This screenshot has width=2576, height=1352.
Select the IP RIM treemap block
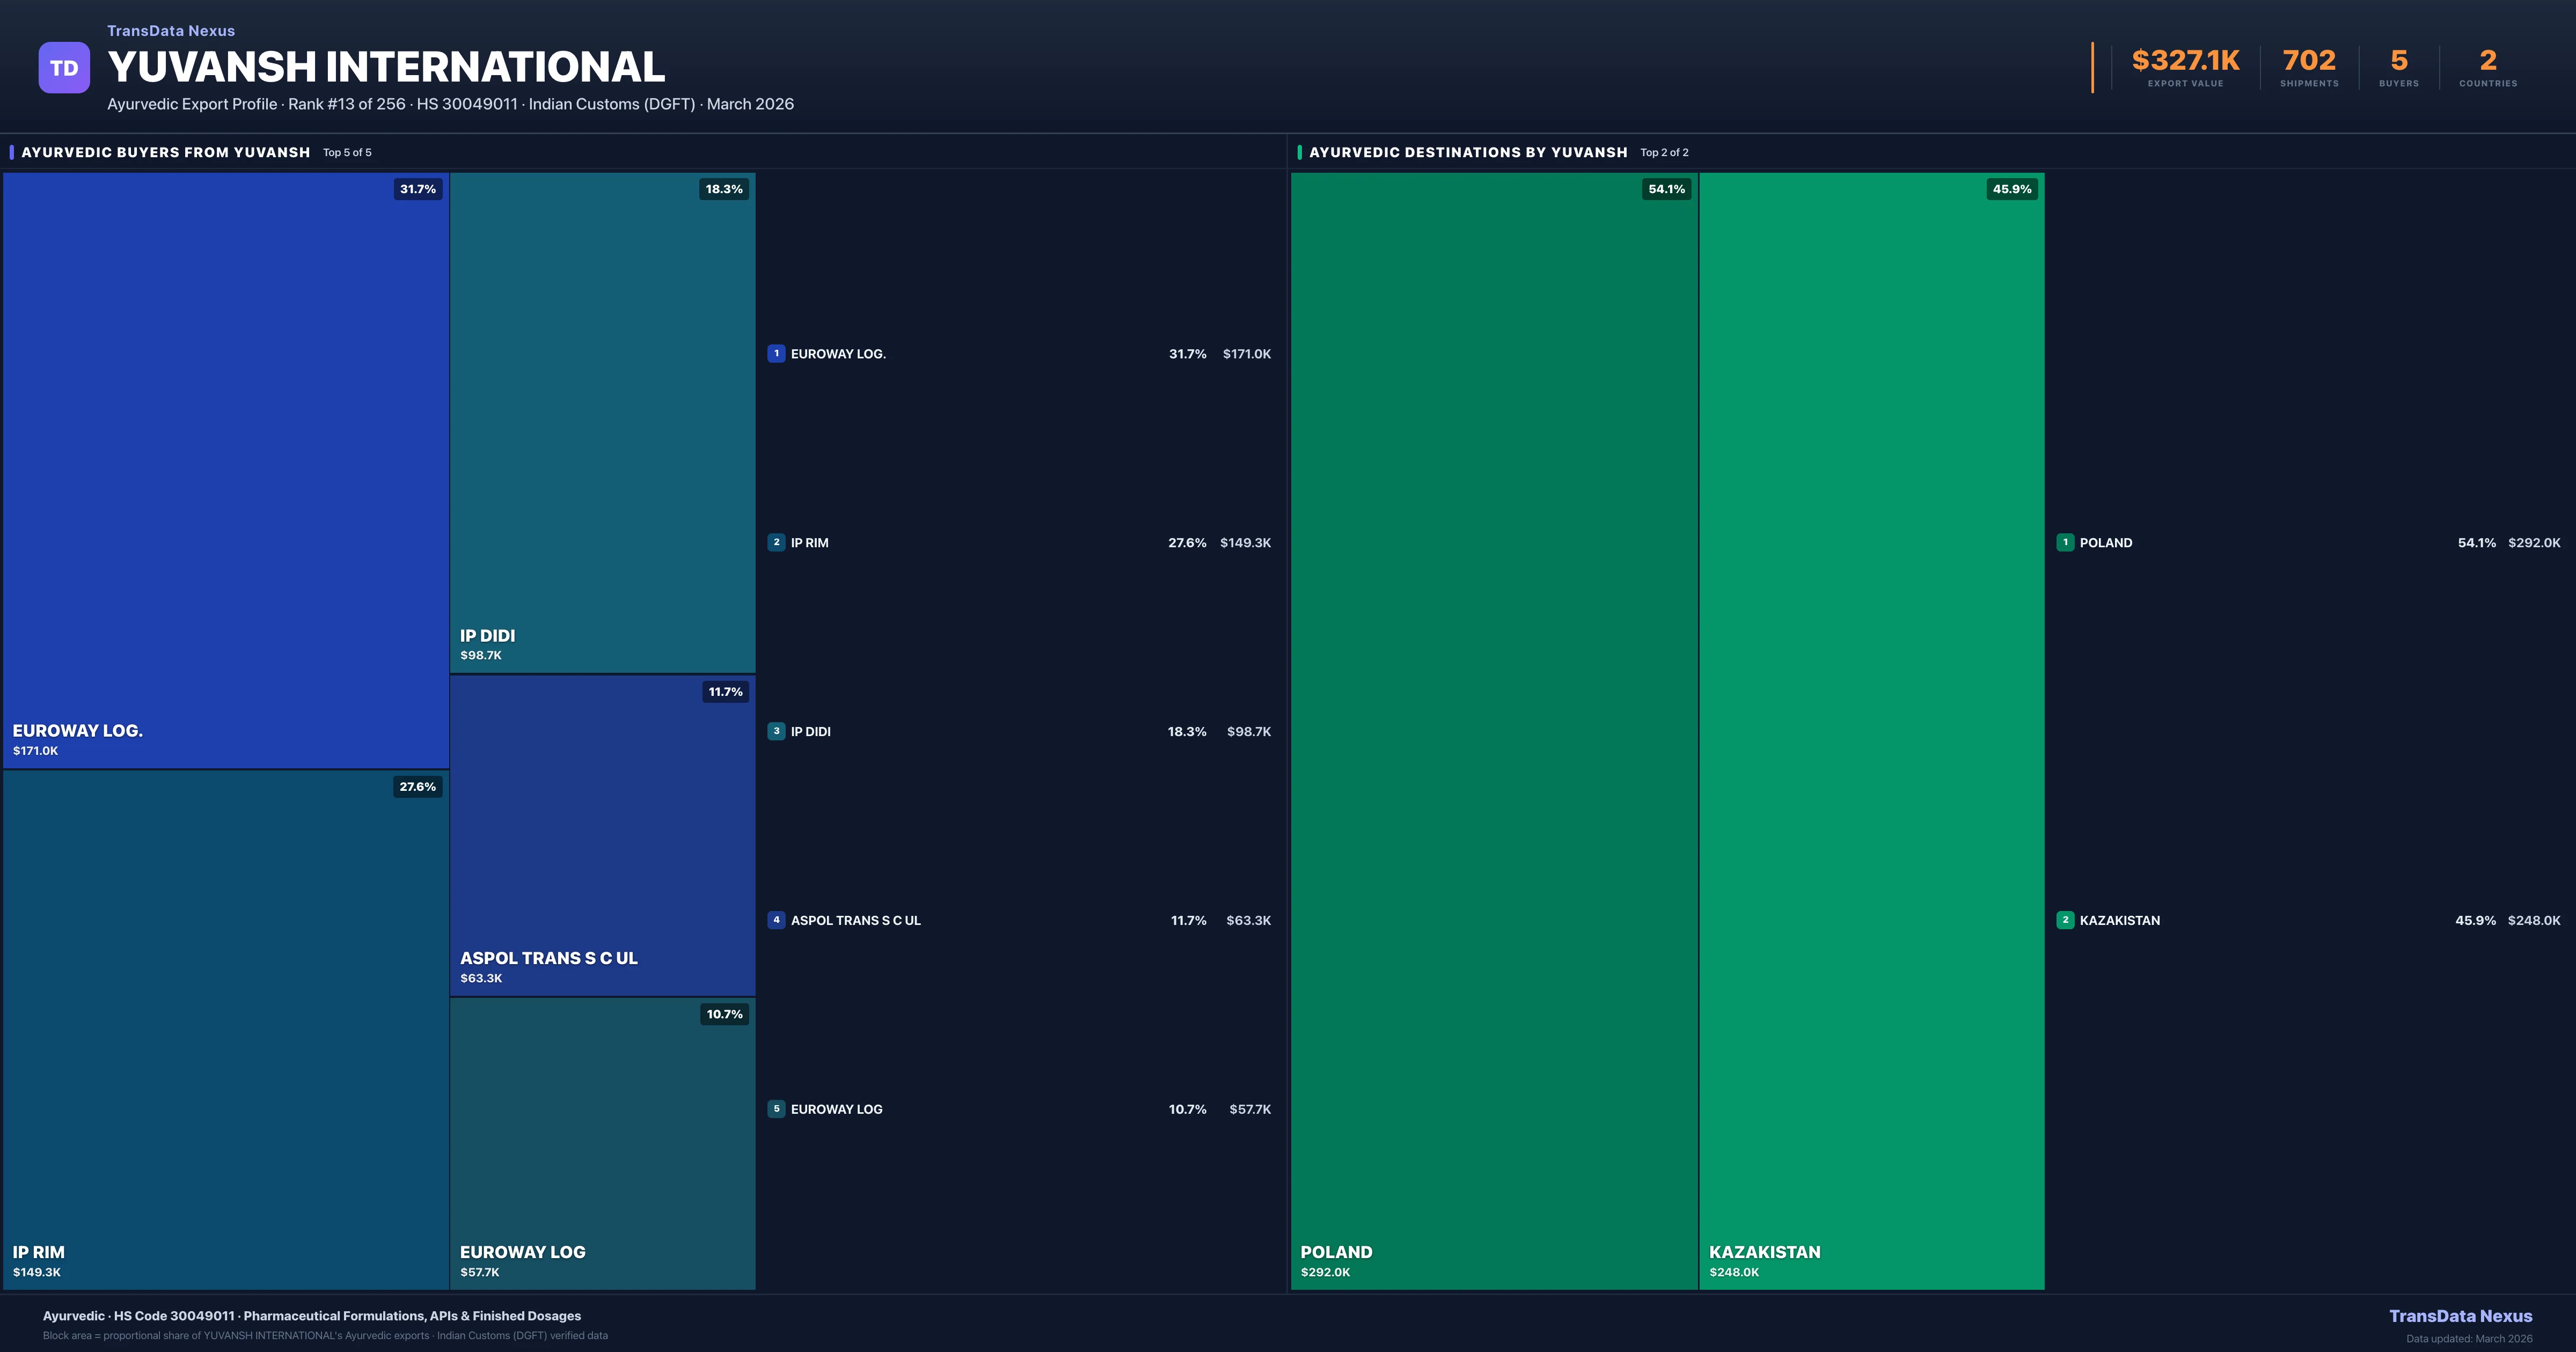226,1030
